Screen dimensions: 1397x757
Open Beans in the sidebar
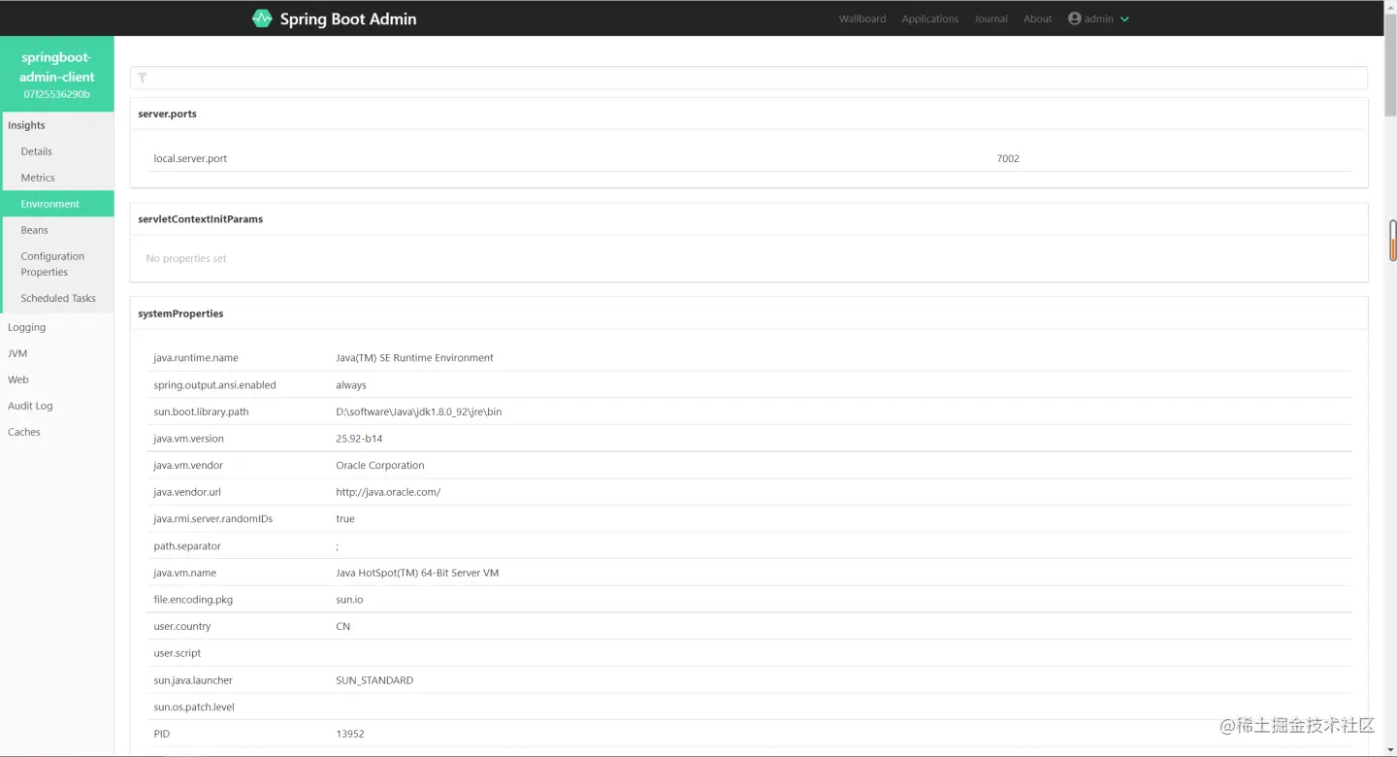(34, 230)
